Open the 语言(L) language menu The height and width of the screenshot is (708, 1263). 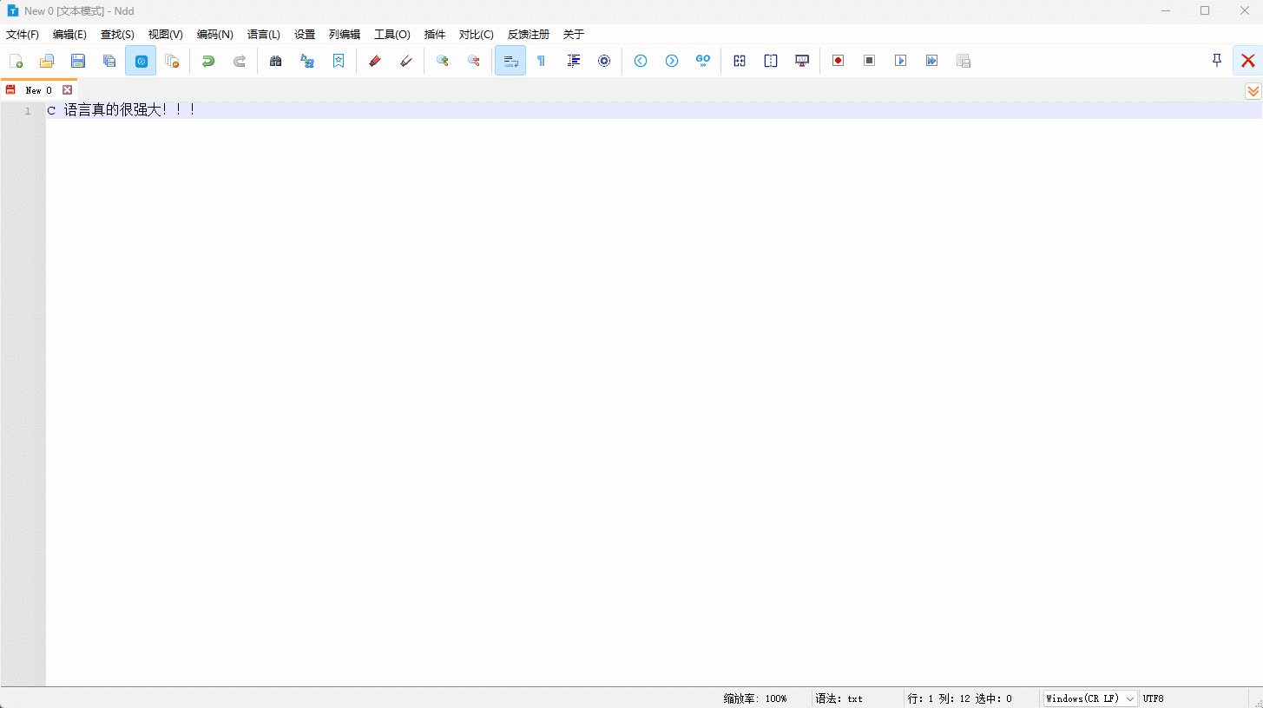pos(264,35)
